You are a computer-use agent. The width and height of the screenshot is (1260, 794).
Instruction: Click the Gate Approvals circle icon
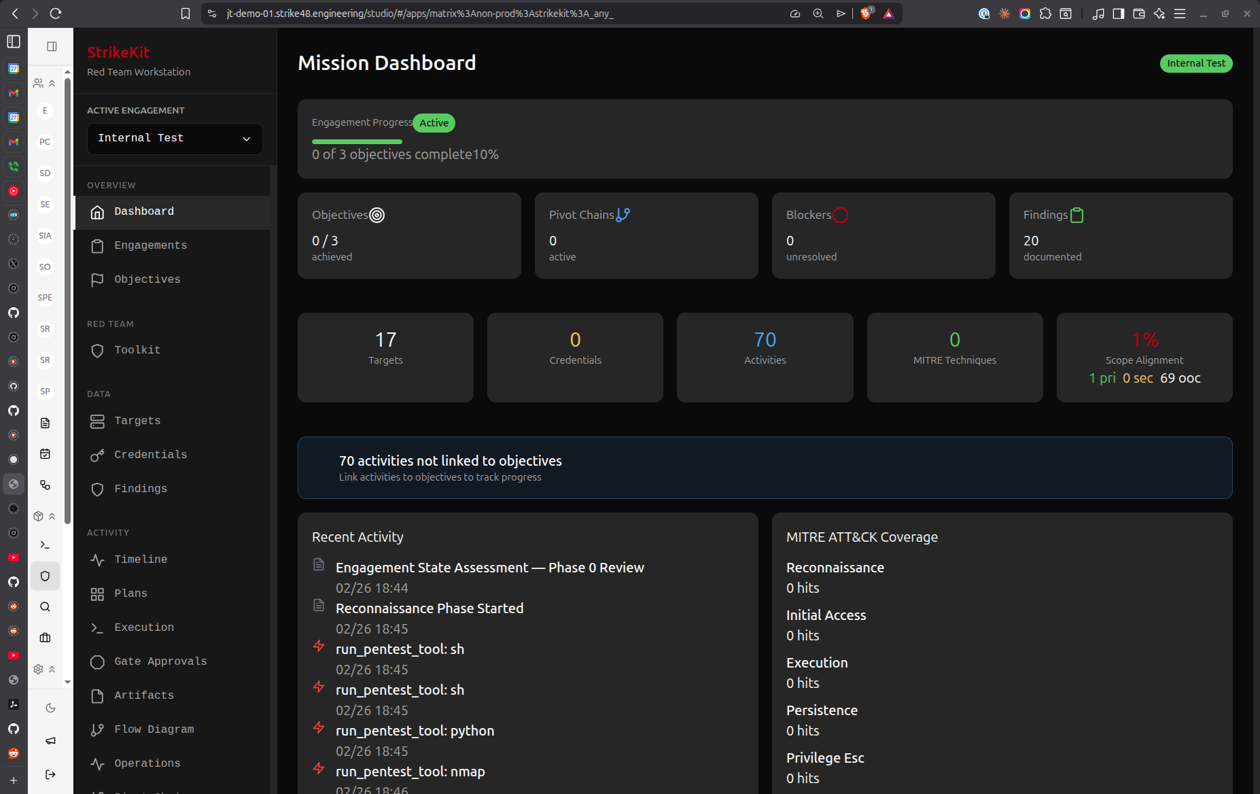tap(97, 662)
